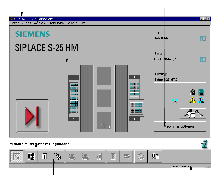
Task: Select feeder table 3 on the left
Action: tap(74, 98)
